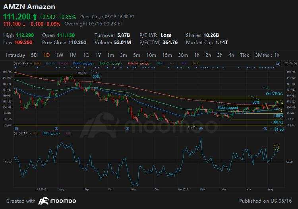This screenshot has width=298, height=209.
Task: Switch to 1m minute interval
Action: click(x=110, y=55)
